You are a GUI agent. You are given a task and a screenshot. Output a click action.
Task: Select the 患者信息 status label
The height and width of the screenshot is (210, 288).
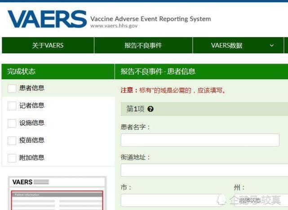point(32,88)
